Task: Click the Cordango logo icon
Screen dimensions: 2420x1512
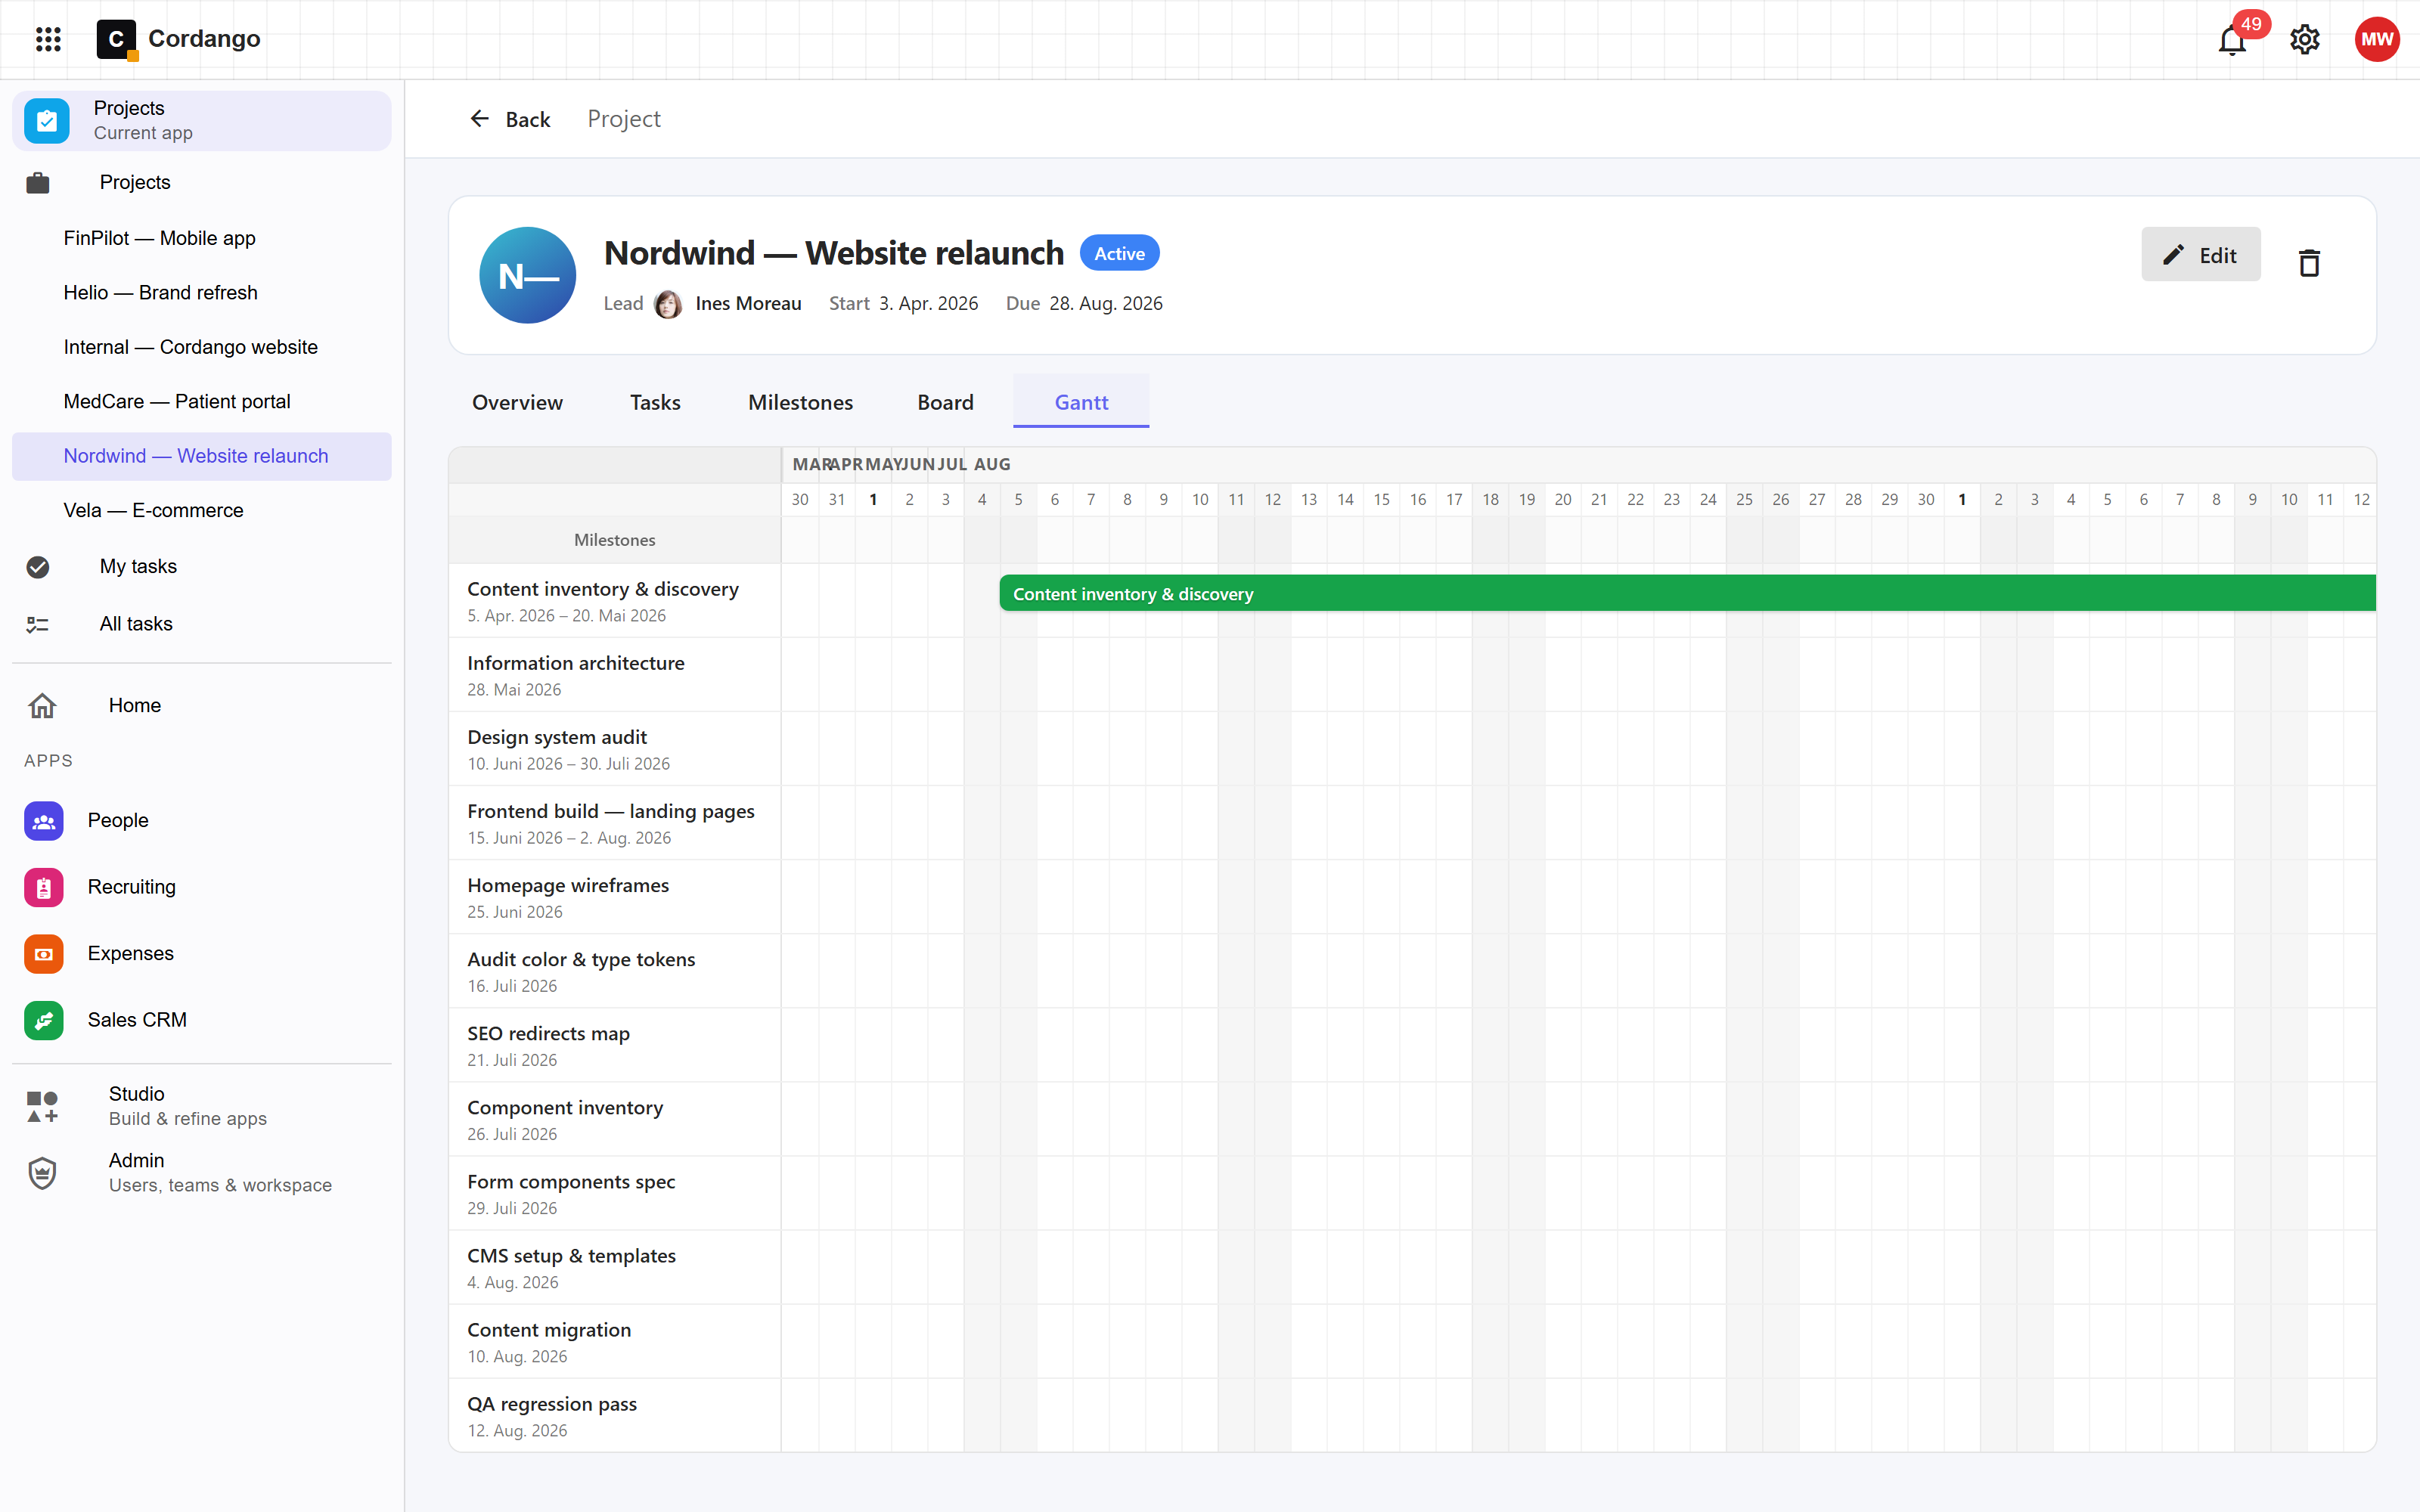Action: click(117, 39)
